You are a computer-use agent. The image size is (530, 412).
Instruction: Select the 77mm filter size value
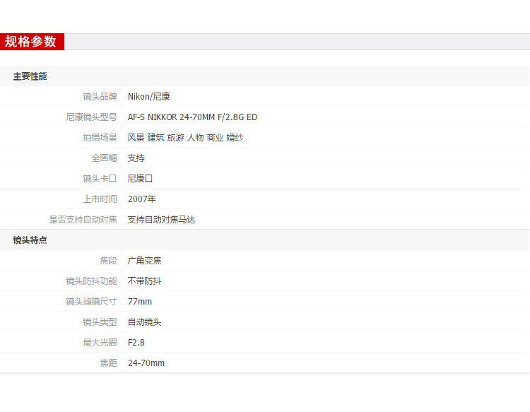point(140,302)
